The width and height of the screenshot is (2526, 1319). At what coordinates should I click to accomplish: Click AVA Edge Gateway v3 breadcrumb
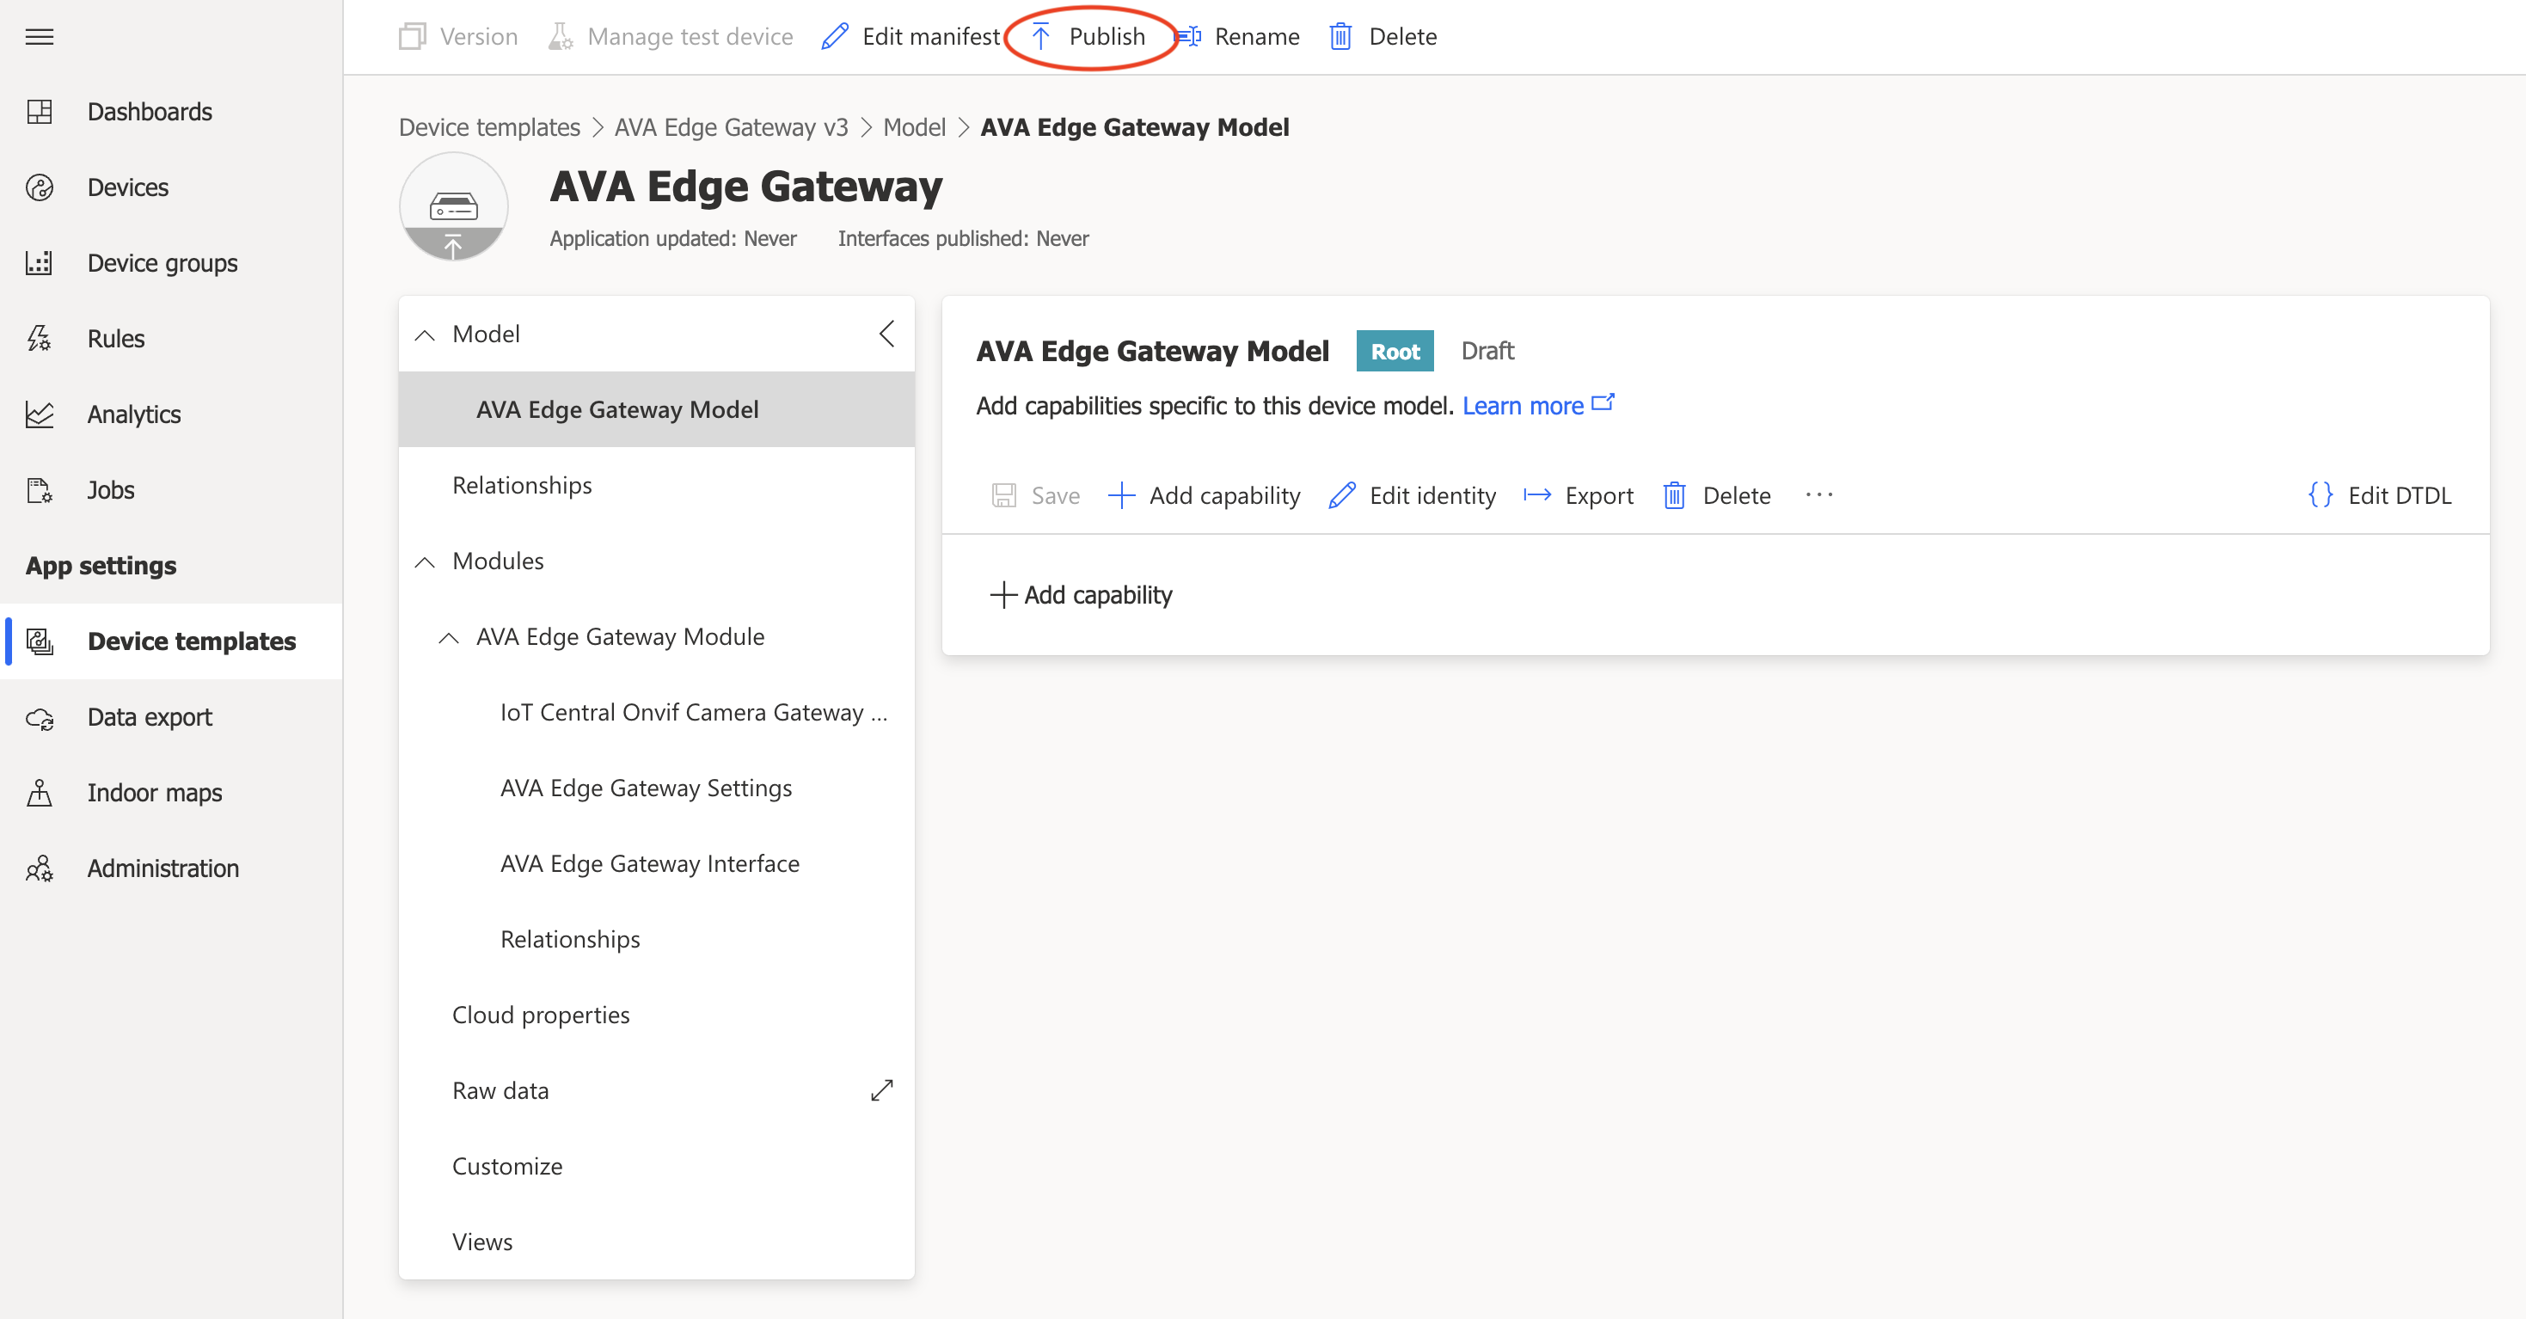[731, 127]
